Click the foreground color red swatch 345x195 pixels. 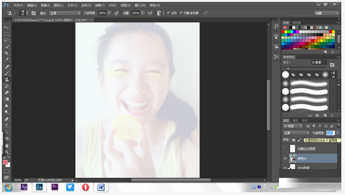tap(5, 162)
